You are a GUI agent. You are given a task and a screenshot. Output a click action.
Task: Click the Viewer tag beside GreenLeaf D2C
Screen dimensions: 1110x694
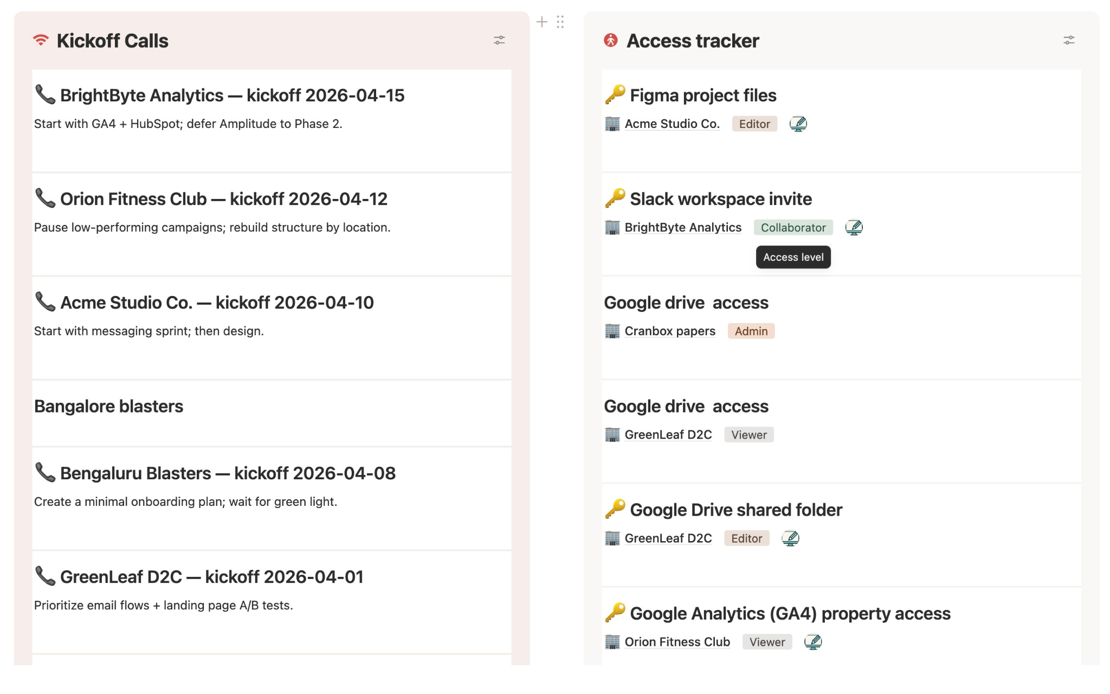tap(749, 434)
